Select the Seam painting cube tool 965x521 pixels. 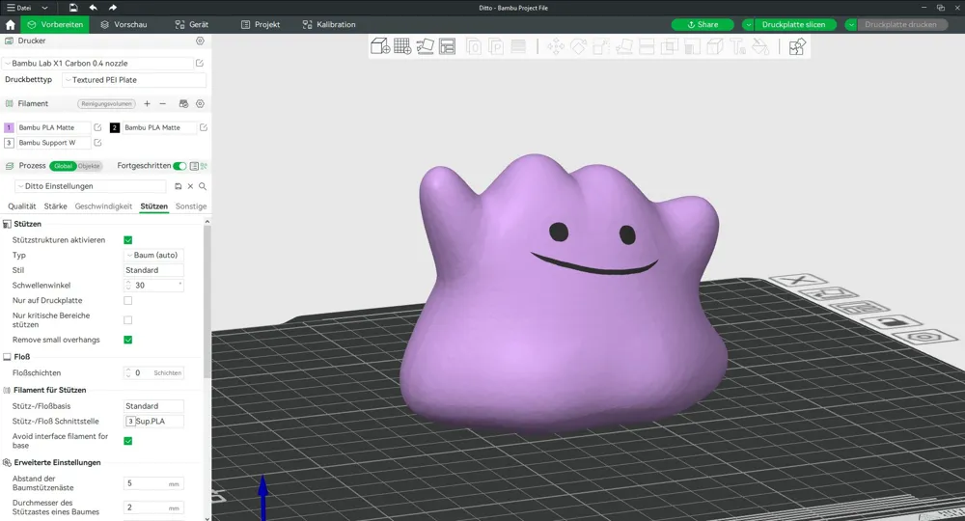point(715,46)
